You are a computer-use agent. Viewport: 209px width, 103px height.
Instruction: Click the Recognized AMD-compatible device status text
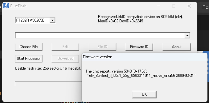click(x=140, y=19)
